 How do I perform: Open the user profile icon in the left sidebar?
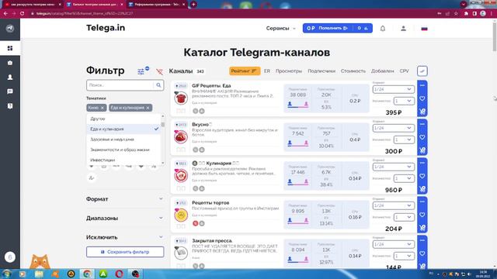point(10,77)
